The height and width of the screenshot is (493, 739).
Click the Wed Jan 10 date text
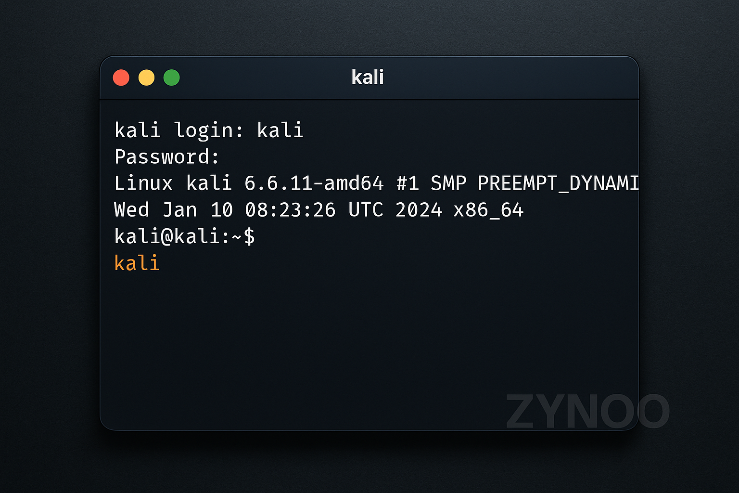172,210
